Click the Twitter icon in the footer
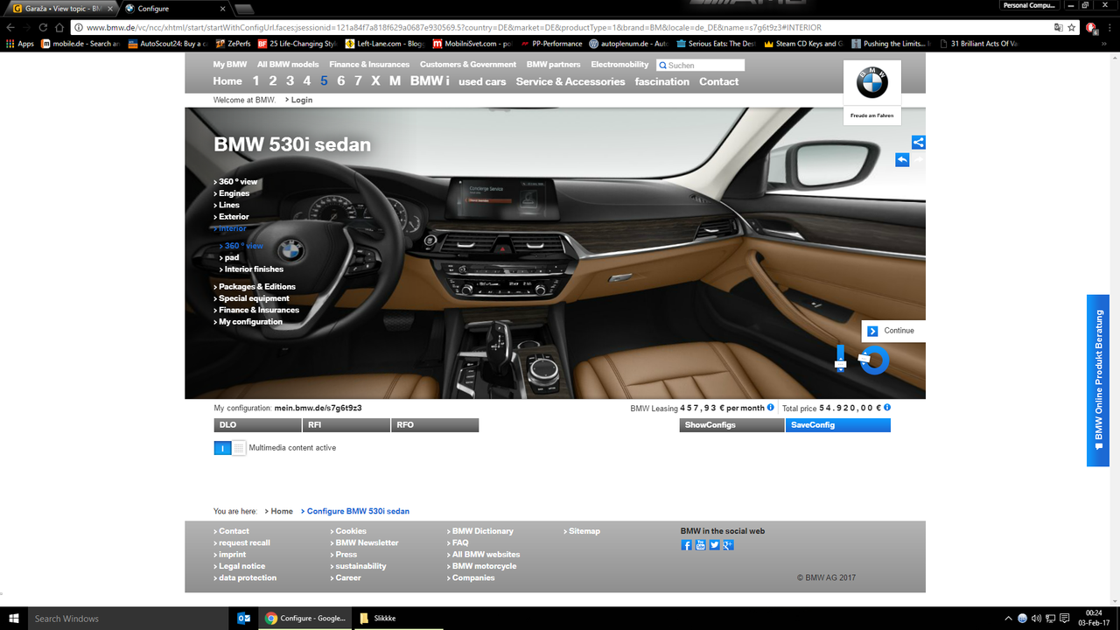Screen dimensions: 1120x630 click(714, 544)
